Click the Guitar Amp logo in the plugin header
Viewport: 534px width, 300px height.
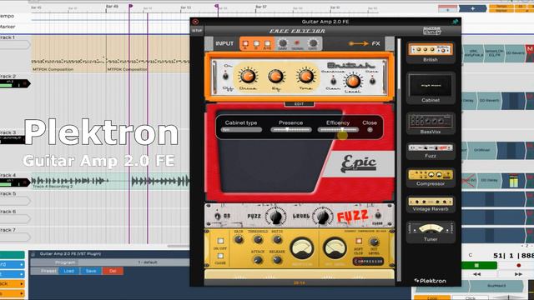click(x=431, y=31)
